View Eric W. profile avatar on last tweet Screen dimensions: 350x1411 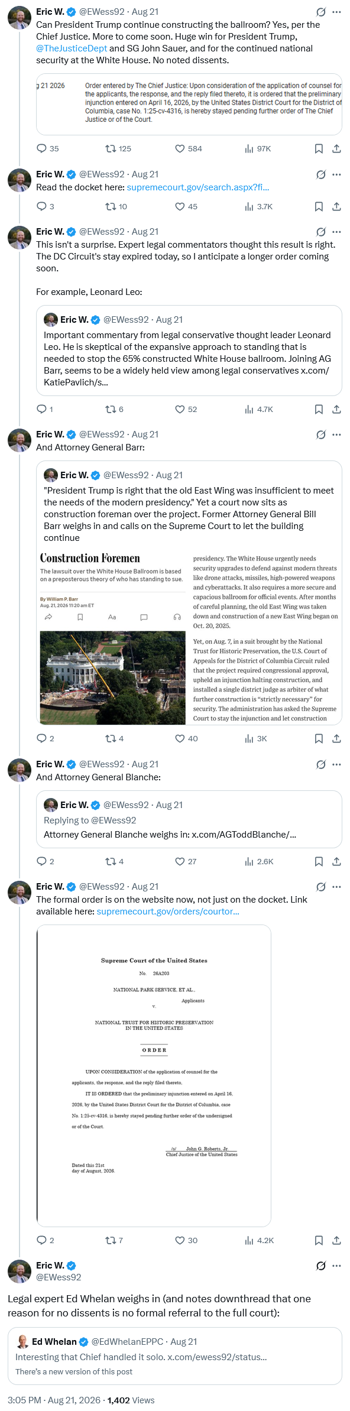(20, 1271)
